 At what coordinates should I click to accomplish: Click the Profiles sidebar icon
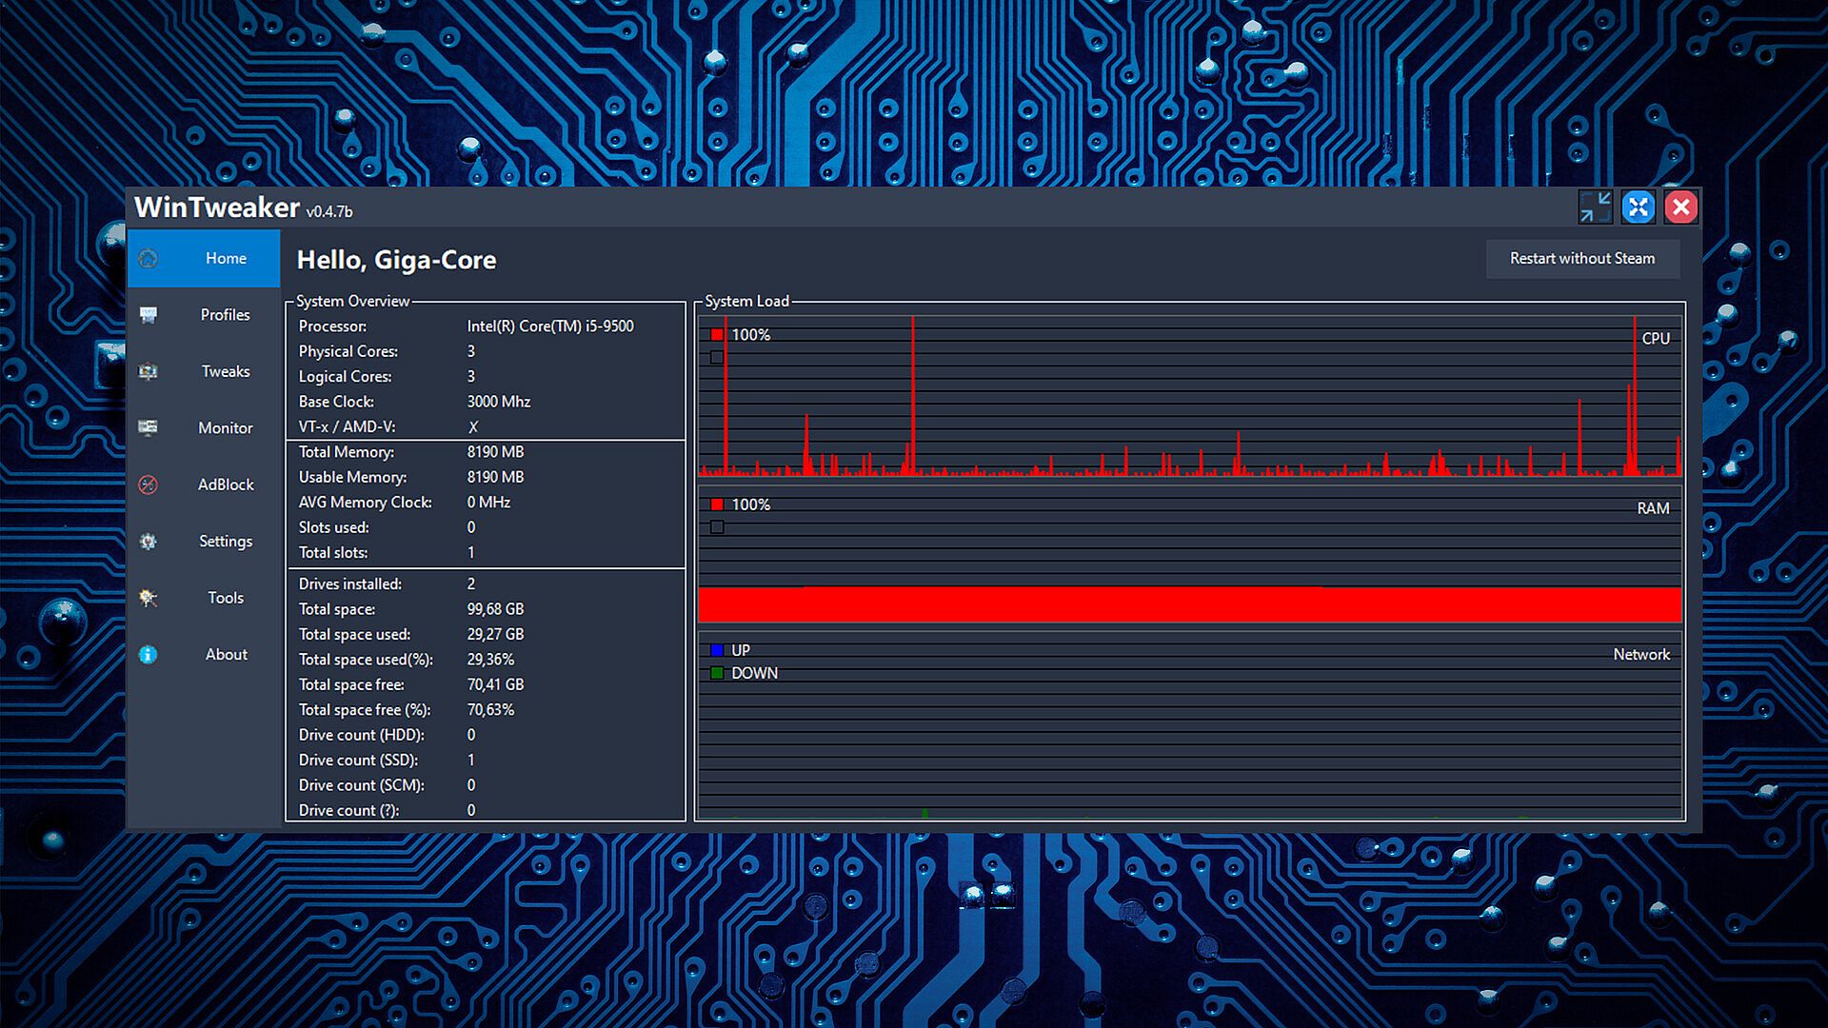[x=149, y=315]
